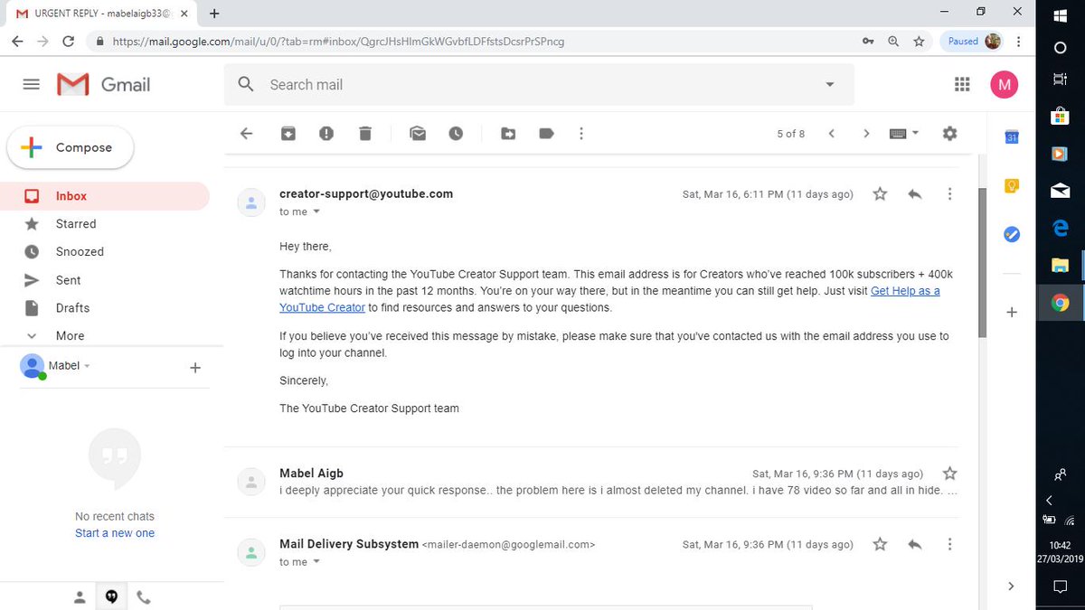Click the Paused profile button
1085x610 pixels.
pyautogui.click(x=973, y=42)
